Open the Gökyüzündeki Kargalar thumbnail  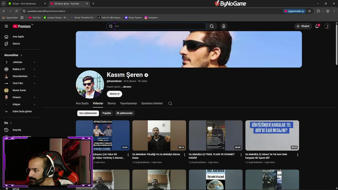point(272,135)
